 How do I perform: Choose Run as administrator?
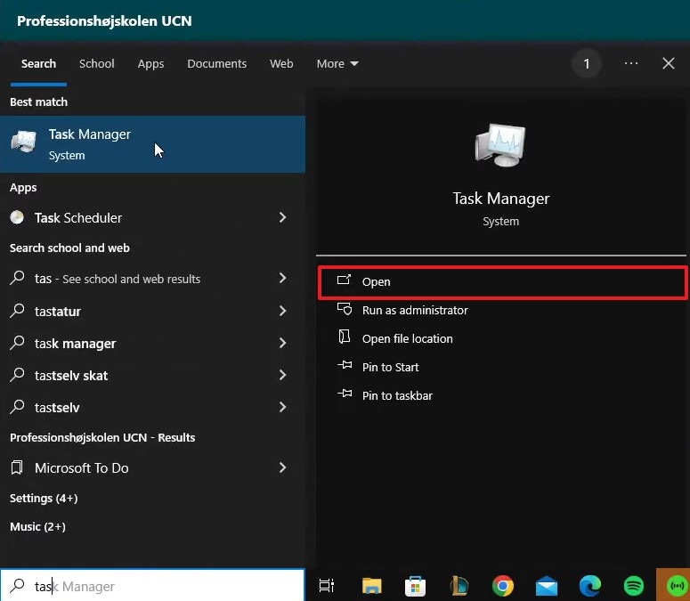coord(415,310)
